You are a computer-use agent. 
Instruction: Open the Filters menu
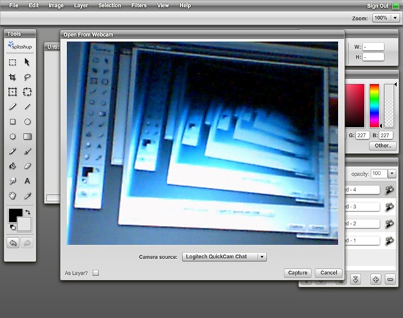click(139, 5)
